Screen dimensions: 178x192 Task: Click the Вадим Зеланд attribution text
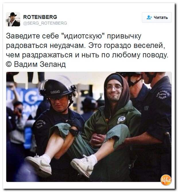click(x=40, y=64)
